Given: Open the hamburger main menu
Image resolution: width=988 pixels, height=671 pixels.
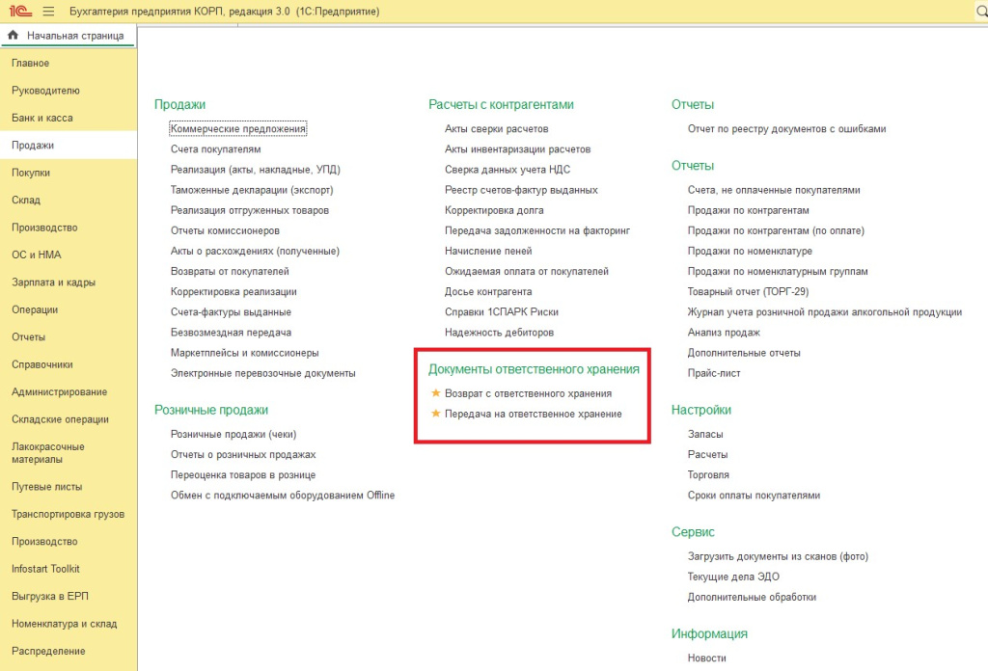Looking at the screenshot, I should coord(48,12).
